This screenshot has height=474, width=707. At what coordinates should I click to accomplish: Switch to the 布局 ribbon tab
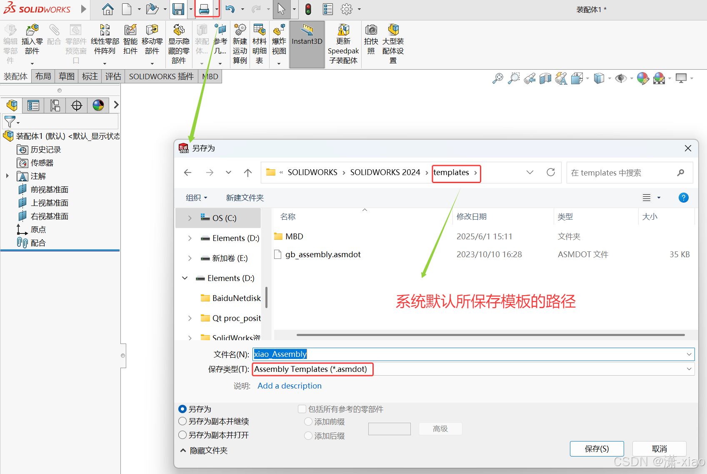click(x=43, y=76)
